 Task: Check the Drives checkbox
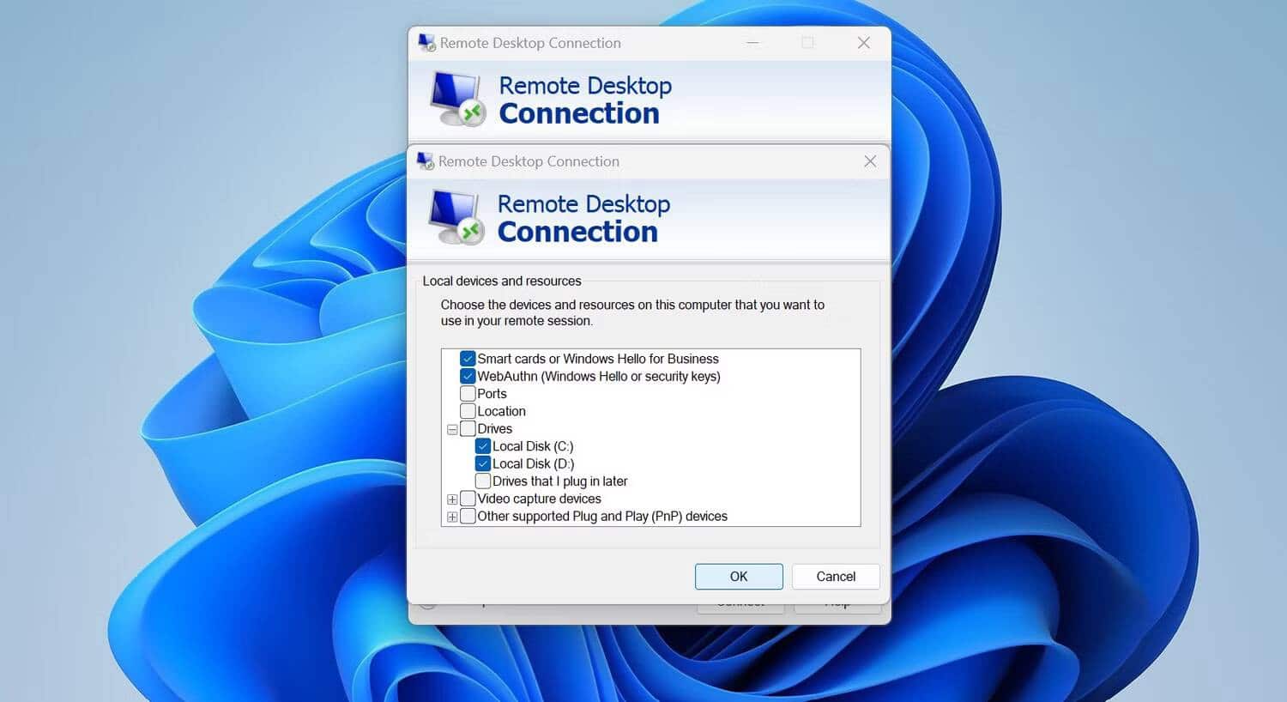[x=468, y=428]
